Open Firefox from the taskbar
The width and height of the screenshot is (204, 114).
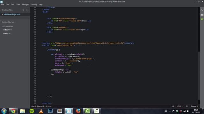click(x=78, y=111)
